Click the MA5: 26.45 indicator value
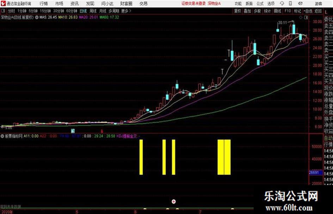The height and width of the screenshot is (214, 333). 48,17
